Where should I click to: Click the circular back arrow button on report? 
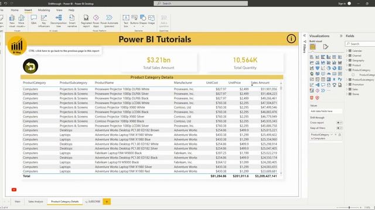pyautogui.click(x=30, y=66)
